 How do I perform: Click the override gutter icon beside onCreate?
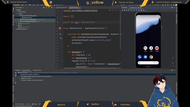point(60,34)
